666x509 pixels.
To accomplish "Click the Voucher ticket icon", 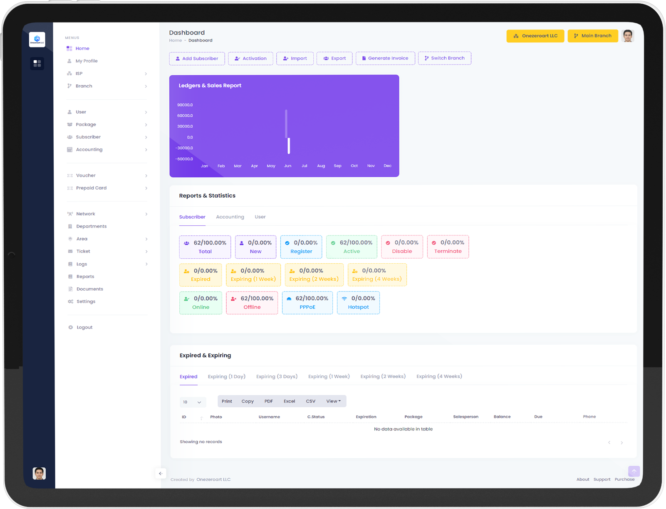I will click(x=70, y=175).
